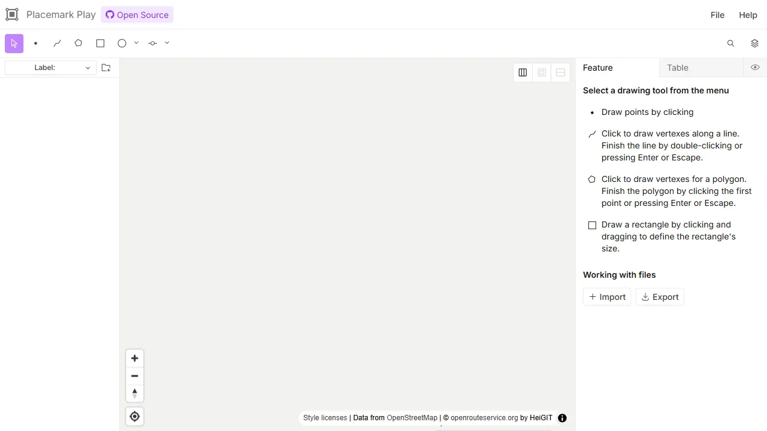767x431 pixels.
Task: Switch to stacked panel layout
Action: click(x=561, y=72)
